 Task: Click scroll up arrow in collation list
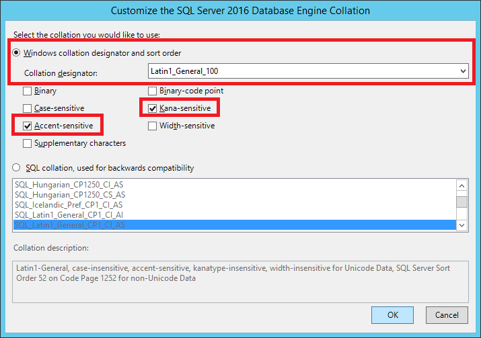pyautogui.click(x=461, y=186)
